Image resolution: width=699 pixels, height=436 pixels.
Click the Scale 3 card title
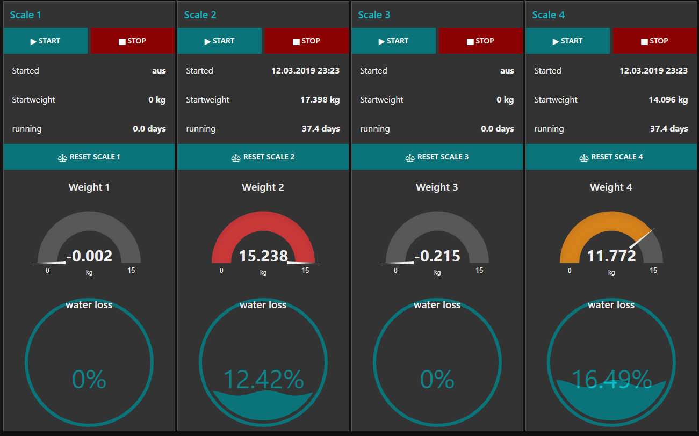click(x=374, y=15)
